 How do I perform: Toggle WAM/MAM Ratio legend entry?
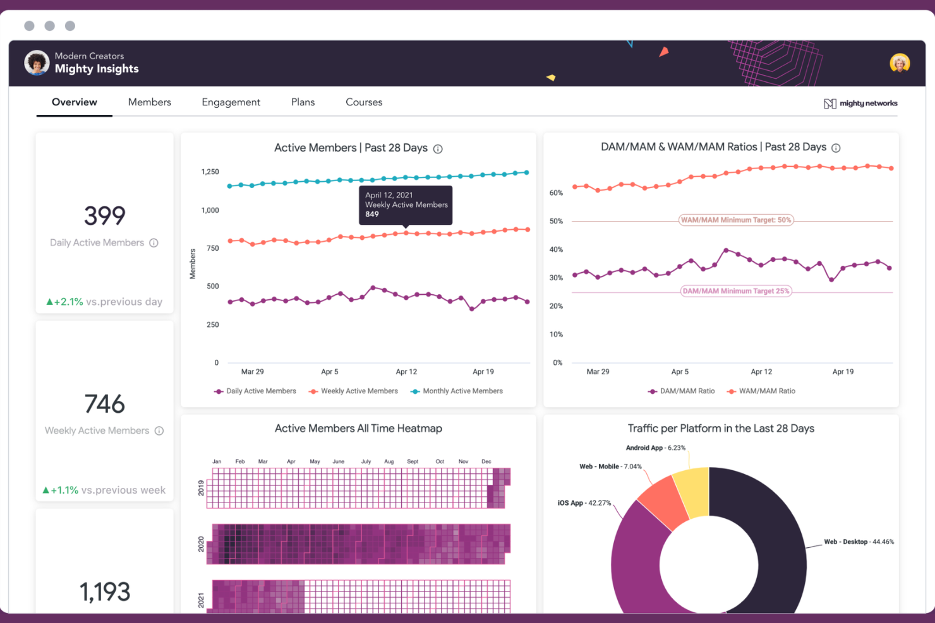pyautogui.click(x=761, y=391)
